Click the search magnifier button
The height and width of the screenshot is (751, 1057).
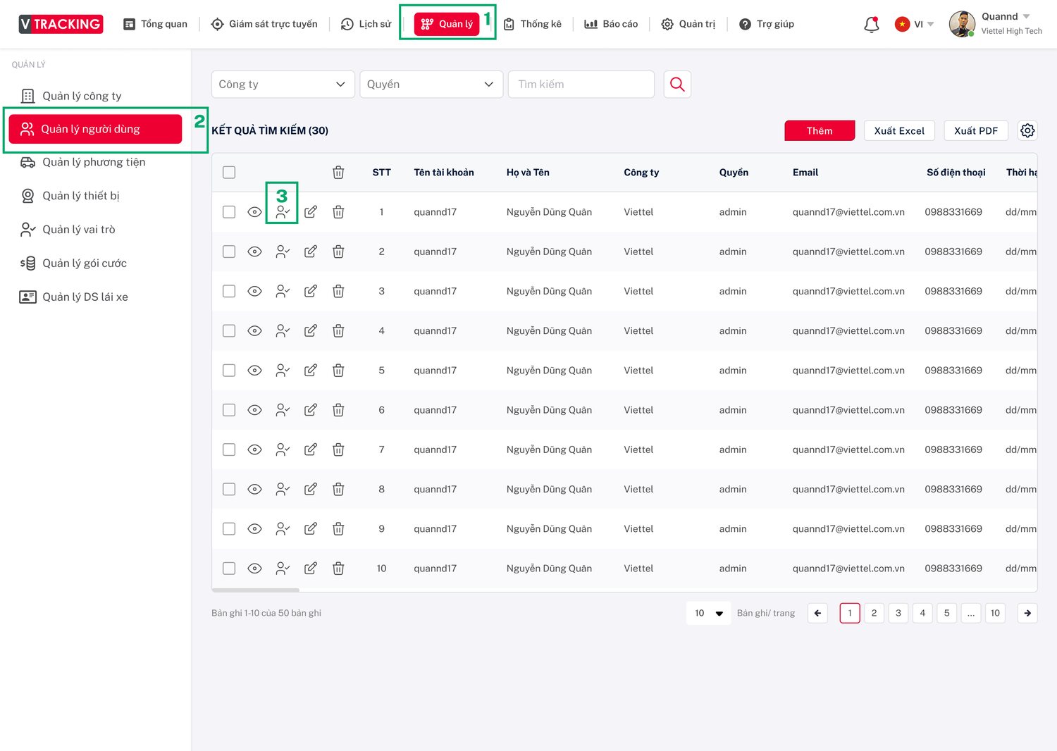[677, 84]
